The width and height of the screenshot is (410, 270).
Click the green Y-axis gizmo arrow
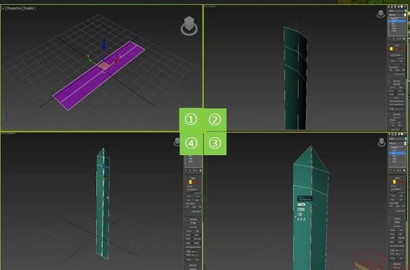click(90, 60)
